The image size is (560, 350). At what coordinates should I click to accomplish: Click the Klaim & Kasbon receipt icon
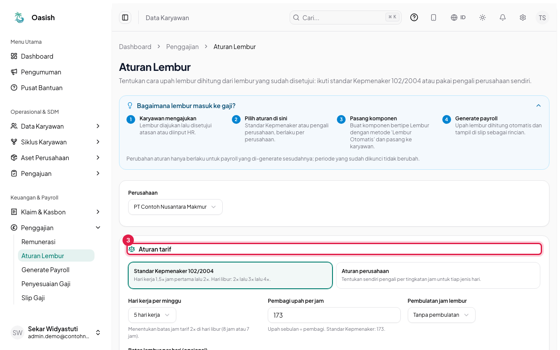coord(14,212)
